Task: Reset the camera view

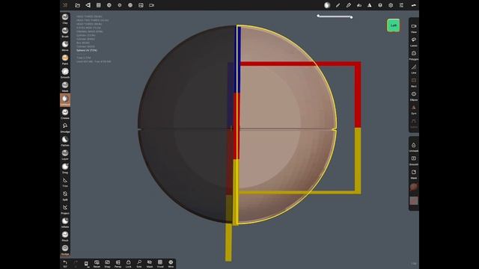Action: 97,264
